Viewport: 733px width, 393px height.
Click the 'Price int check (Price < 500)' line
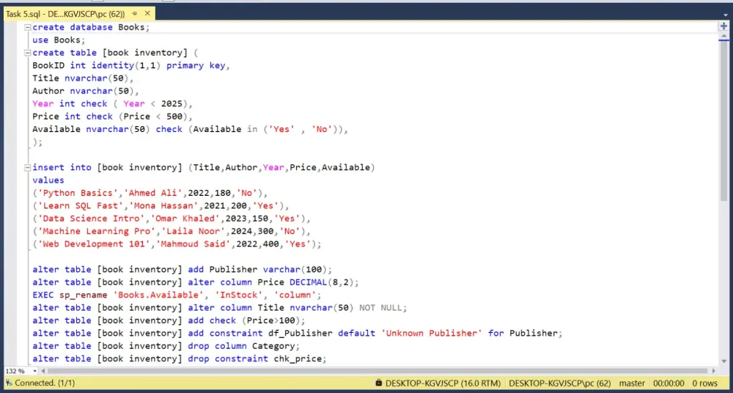(113, 116)
